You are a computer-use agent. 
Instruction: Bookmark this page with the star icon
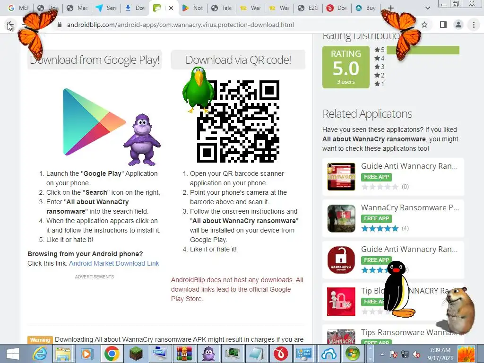(424, 25)
